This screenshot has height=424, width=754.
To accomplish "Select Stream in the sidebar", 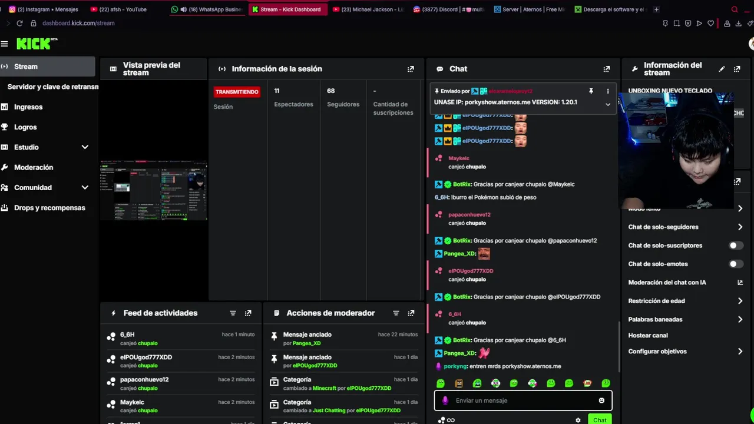I will coord(48,67).
